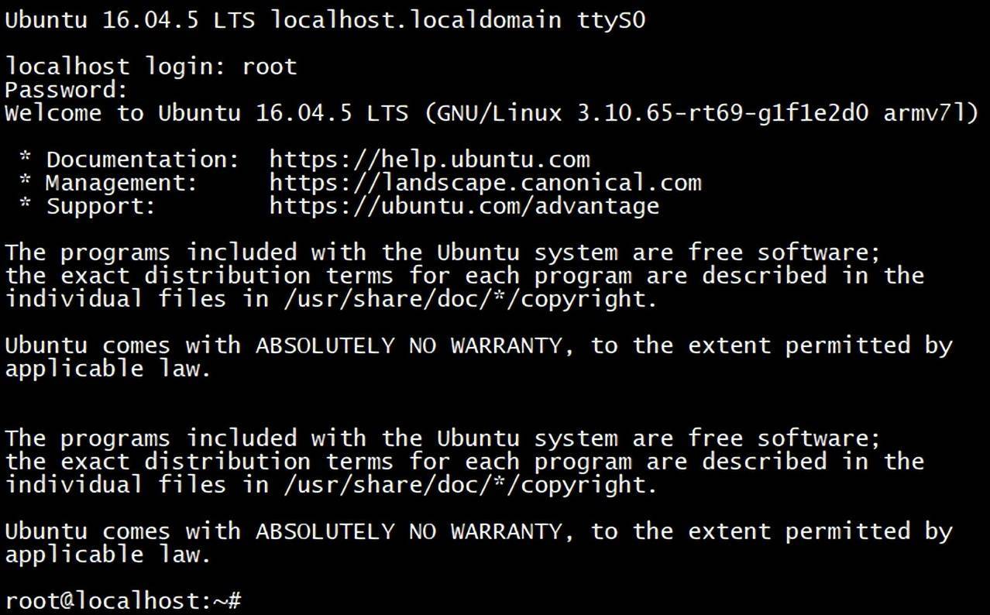Screen dimensions: 990x615
Task: Open the landscape.canonical.com management URL
Action: click(x=485, y=184)
